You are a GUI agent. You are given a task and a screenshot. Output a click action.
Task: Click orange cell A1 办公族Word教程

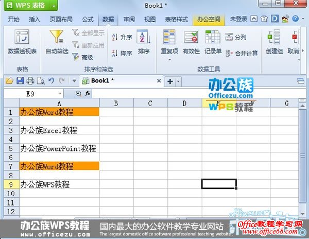coord(59,112)
